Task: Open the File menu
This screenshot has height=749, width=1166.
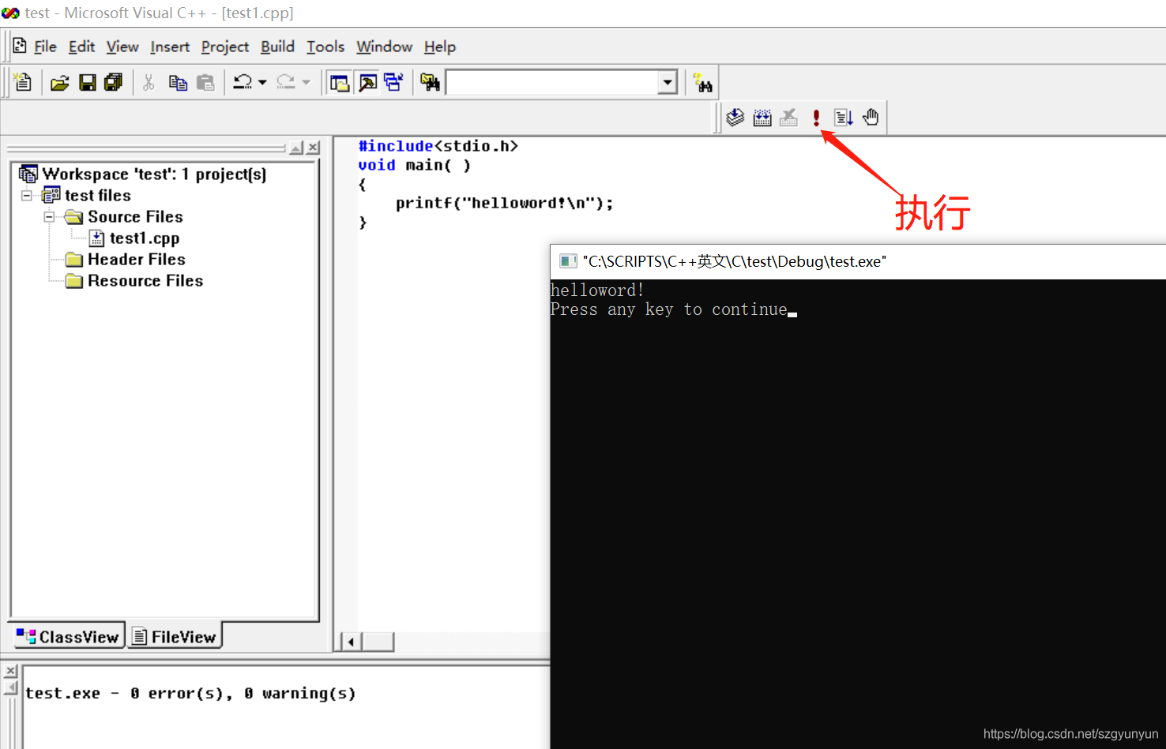Action: [45, 47]
